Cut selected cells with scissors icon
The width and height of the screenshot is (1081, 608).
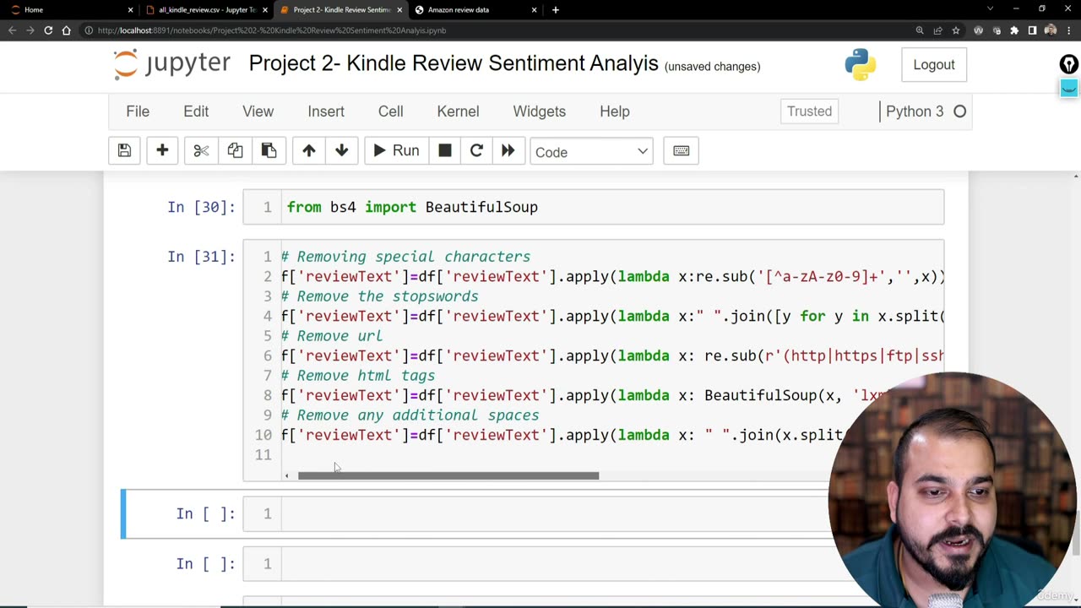coord(201,151)
